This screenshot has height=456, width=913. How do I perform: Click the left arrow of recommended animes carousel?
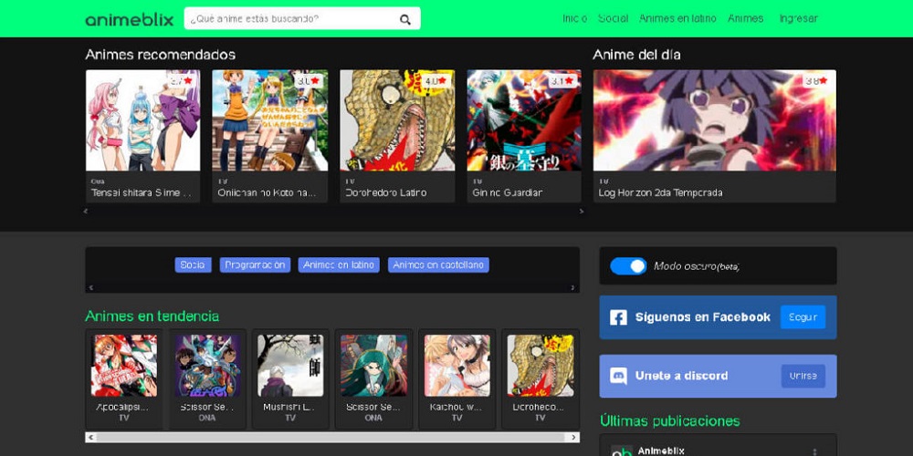[x=86, y=212]
